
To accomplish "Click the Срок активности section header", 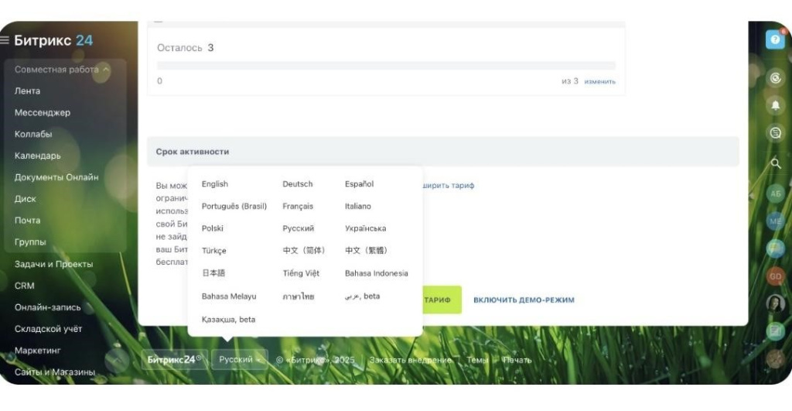I will tap(443, 152).
